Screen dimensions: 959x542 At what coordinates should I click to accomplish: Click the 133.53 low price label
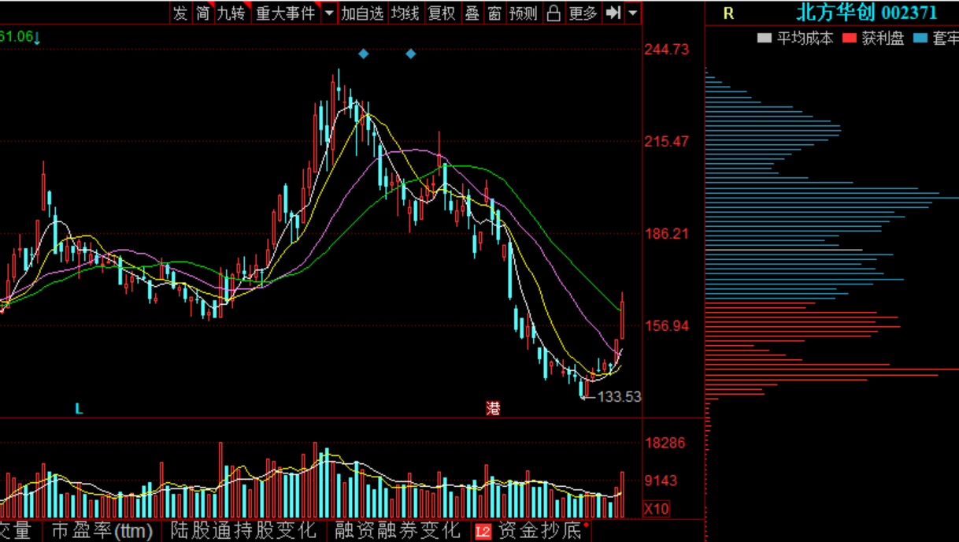619,396
